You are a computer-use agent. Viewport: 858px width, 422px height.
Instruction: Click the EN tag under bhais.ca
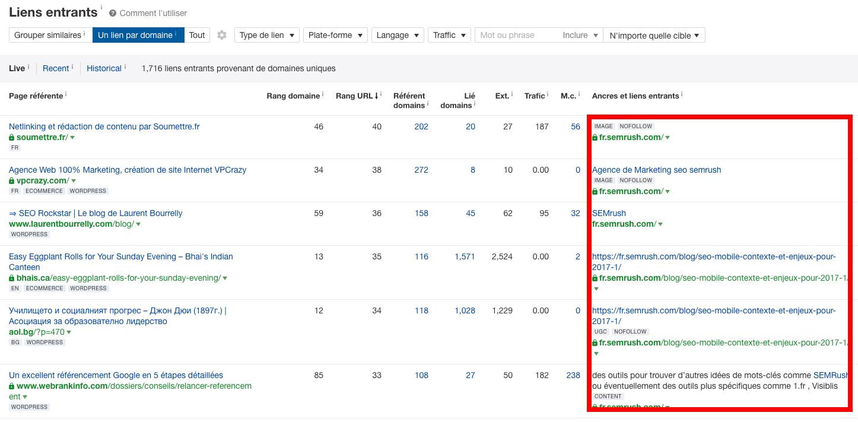click(x=15, y=288)
